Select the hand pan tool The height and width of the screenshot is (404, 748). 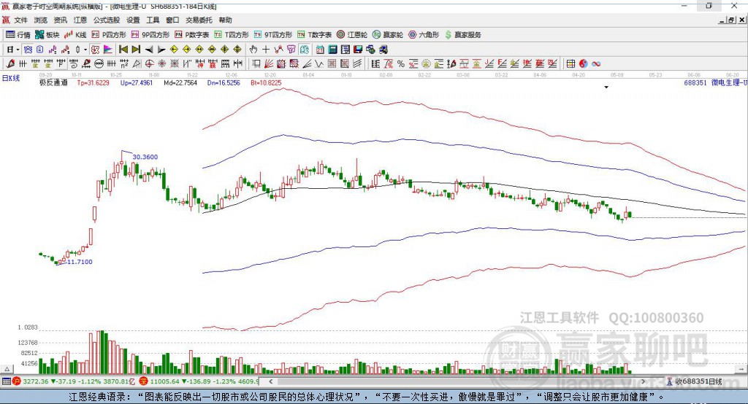253,50
